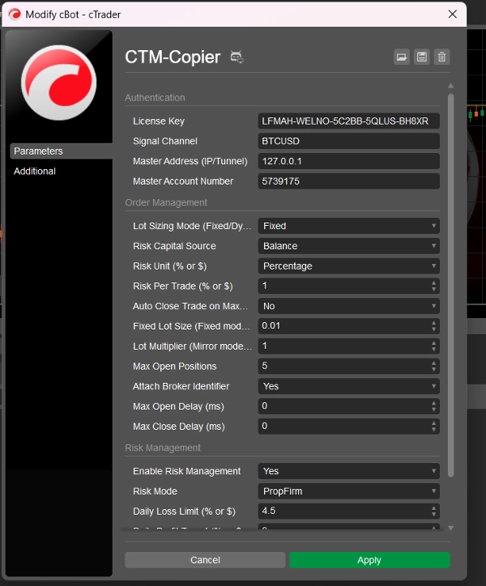Click the load parameters folder icon
This screenshot has width=486, height=586.
tap(402, 57)
